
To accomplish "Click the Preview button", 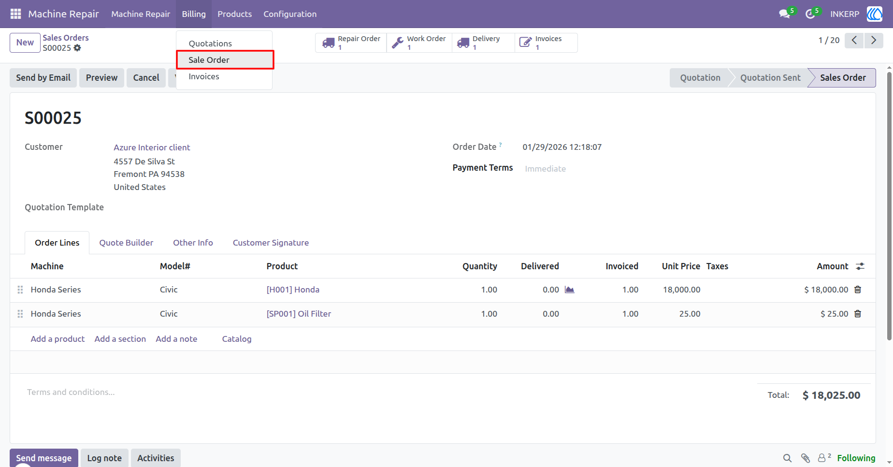I will pyautogui.click(x=101, y=78).
